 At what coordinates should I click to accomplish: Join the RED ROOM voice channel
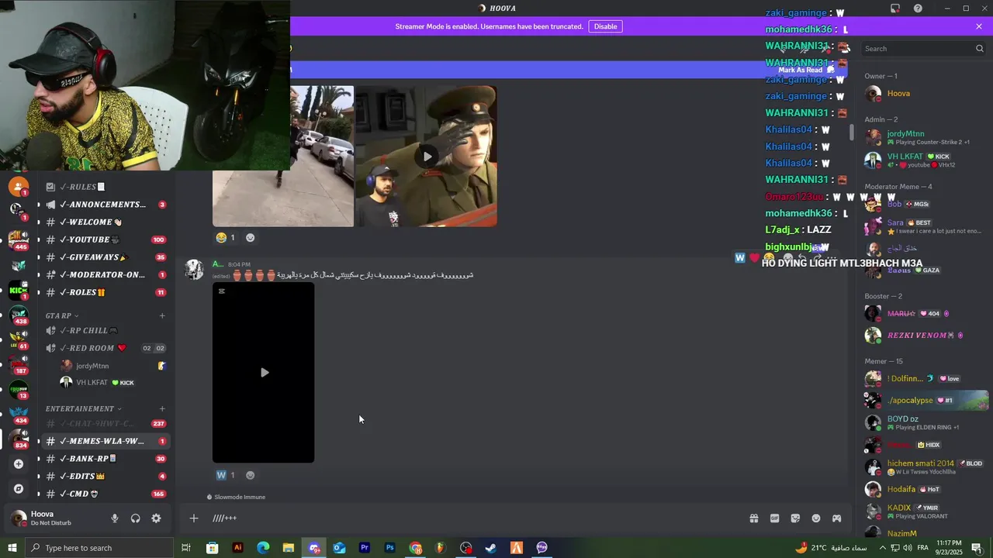[x=106, y=348]
